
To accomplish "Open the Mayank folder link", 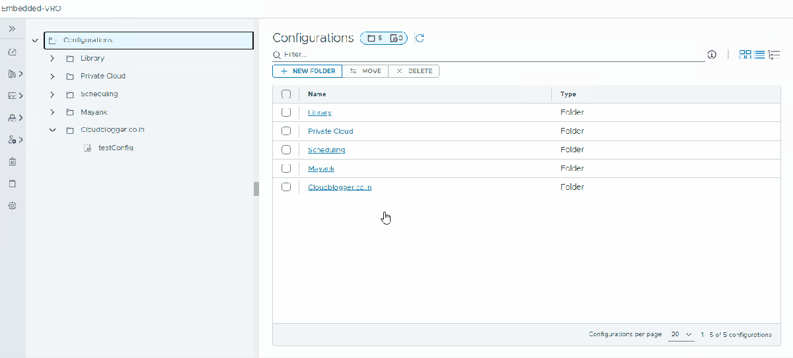I will (x=321, y=168).
